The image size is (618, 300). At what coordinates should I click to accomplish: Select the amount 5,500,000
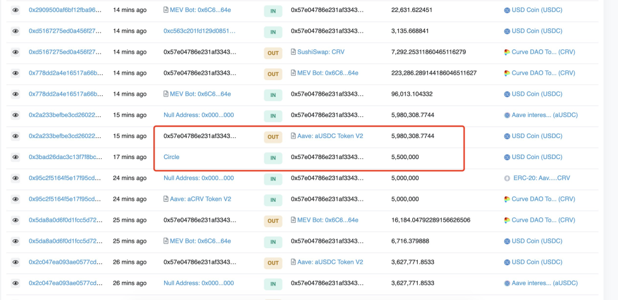pos(405,157)
